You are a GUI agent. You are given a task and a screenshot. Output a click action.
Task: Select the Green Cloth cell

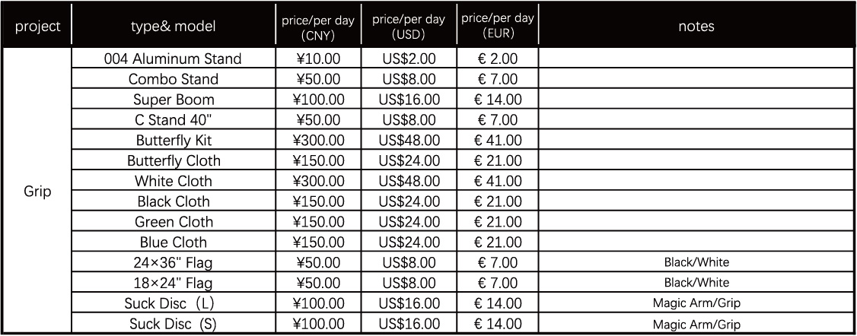pos(174,222)
